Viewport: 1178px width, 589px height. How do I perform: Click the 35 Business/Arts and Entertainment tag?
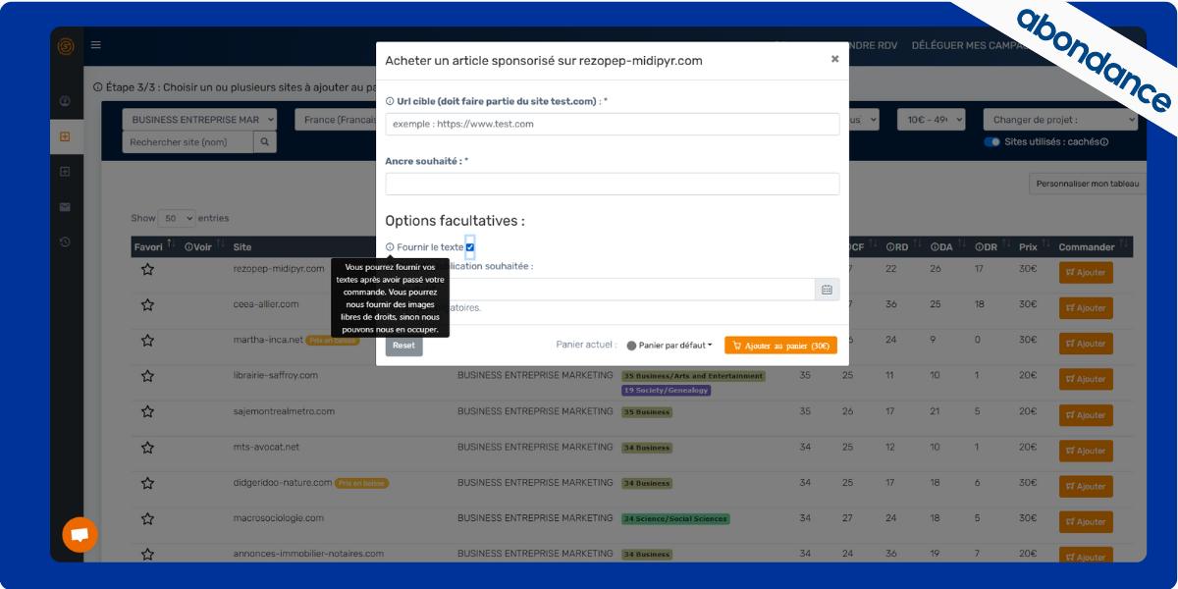click(x=693, y=376)
